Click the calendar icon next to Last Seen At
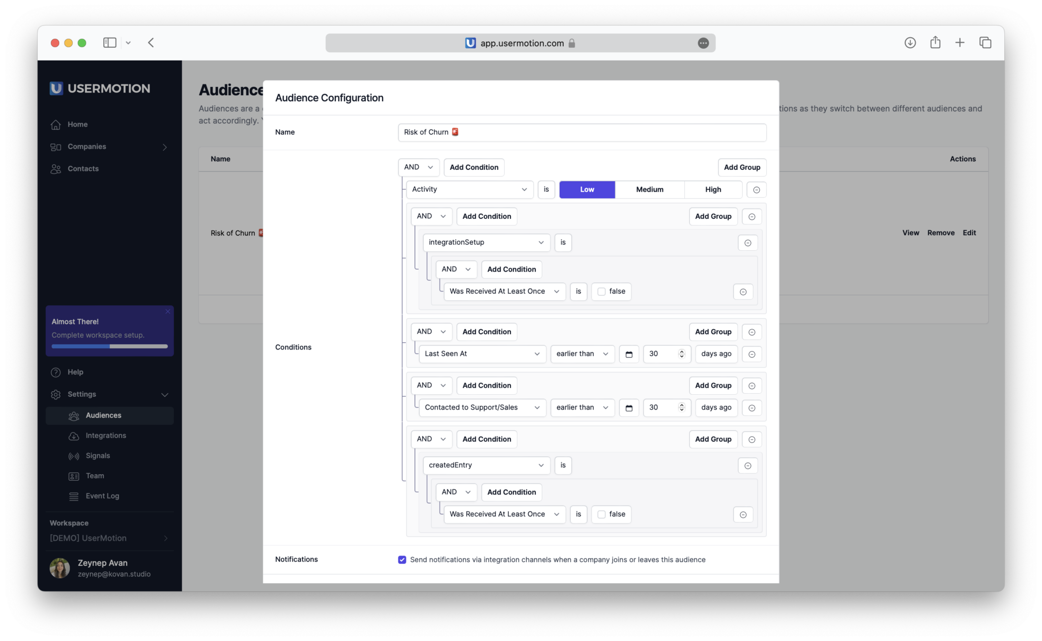The width and height of the screenshot is (1042, 641). point(629,354)
